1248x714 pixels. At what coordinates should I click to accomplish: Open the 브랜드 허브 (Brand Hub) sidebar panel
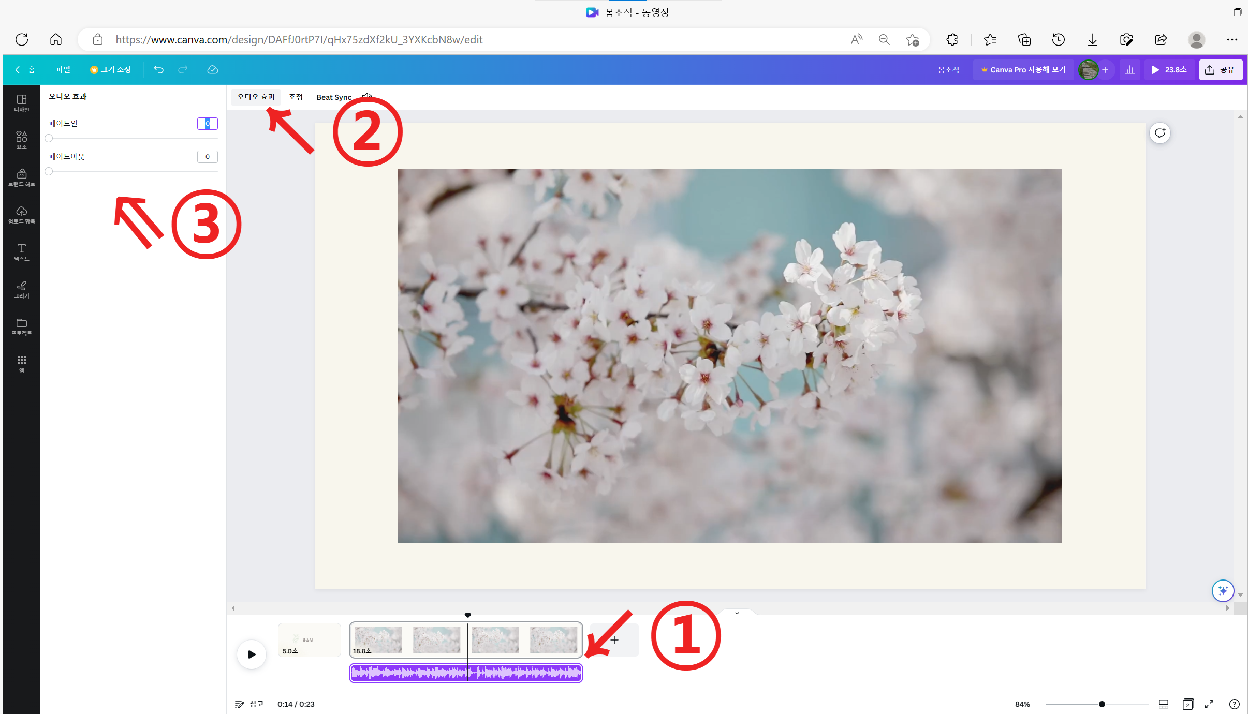(x=21, y=177)
